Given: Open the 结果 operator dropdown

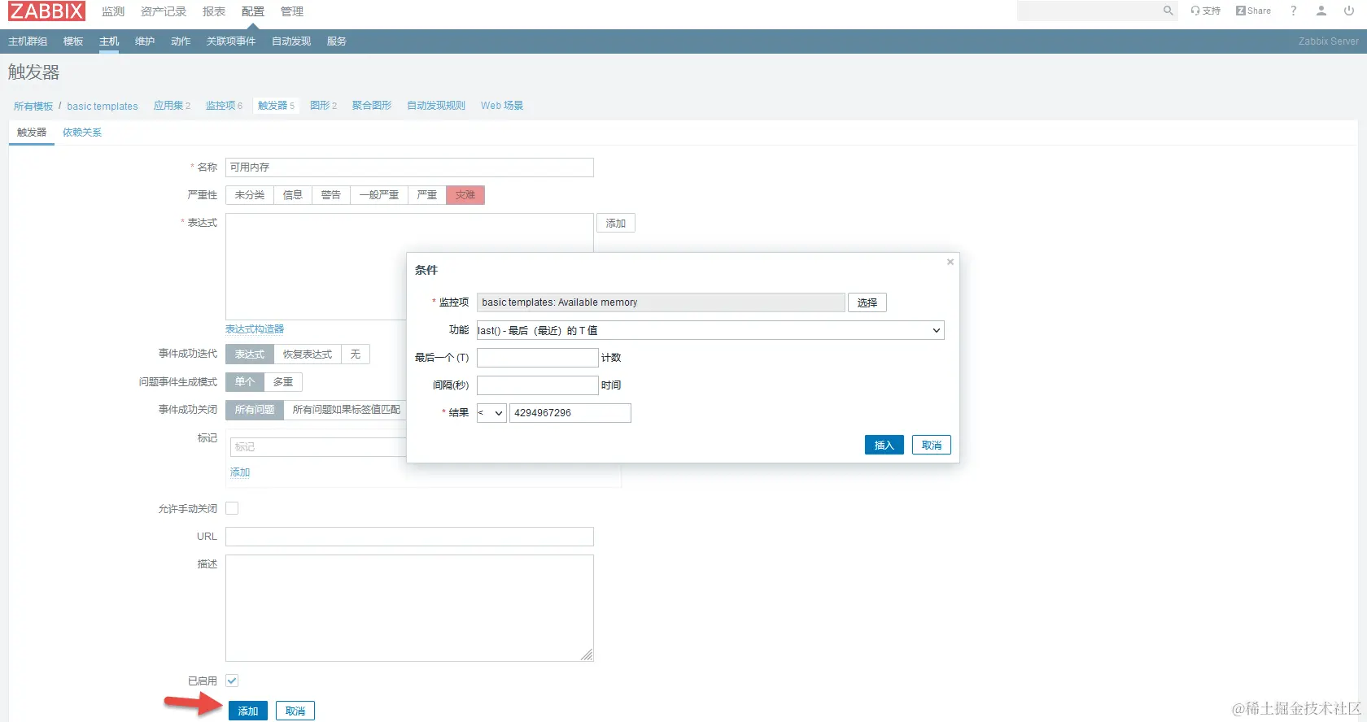Looking at the screenshot, I should pos(491,413).
